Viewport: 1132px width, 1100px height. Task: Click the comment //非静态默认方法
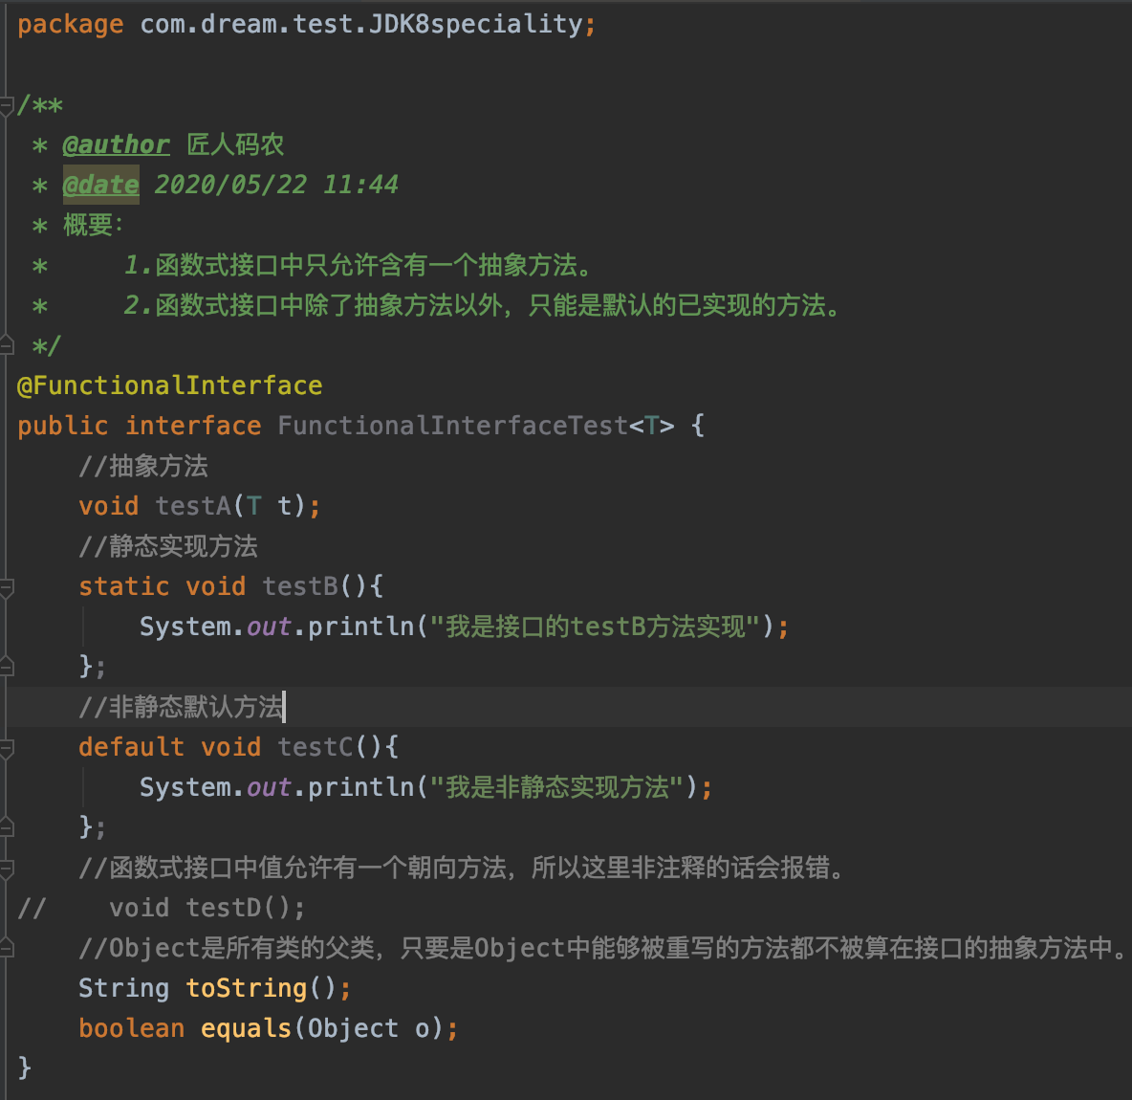pyautogui.click(x=181, y=706)
